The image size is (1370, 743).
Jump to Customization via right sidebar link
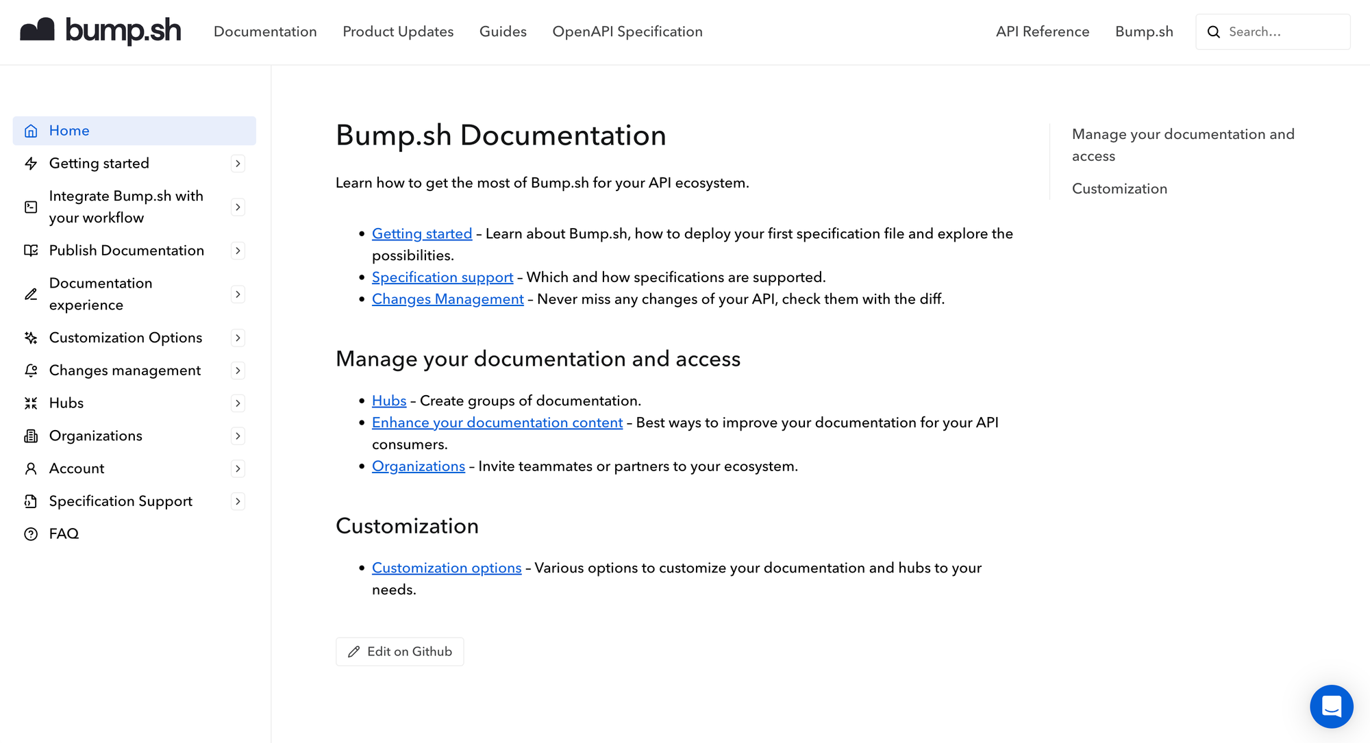(1119, 188)
